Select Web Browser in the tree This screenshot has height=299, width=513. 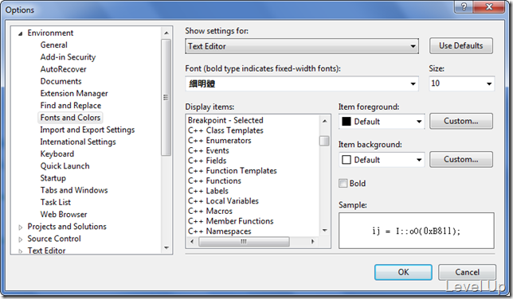[x=64, y=215]
